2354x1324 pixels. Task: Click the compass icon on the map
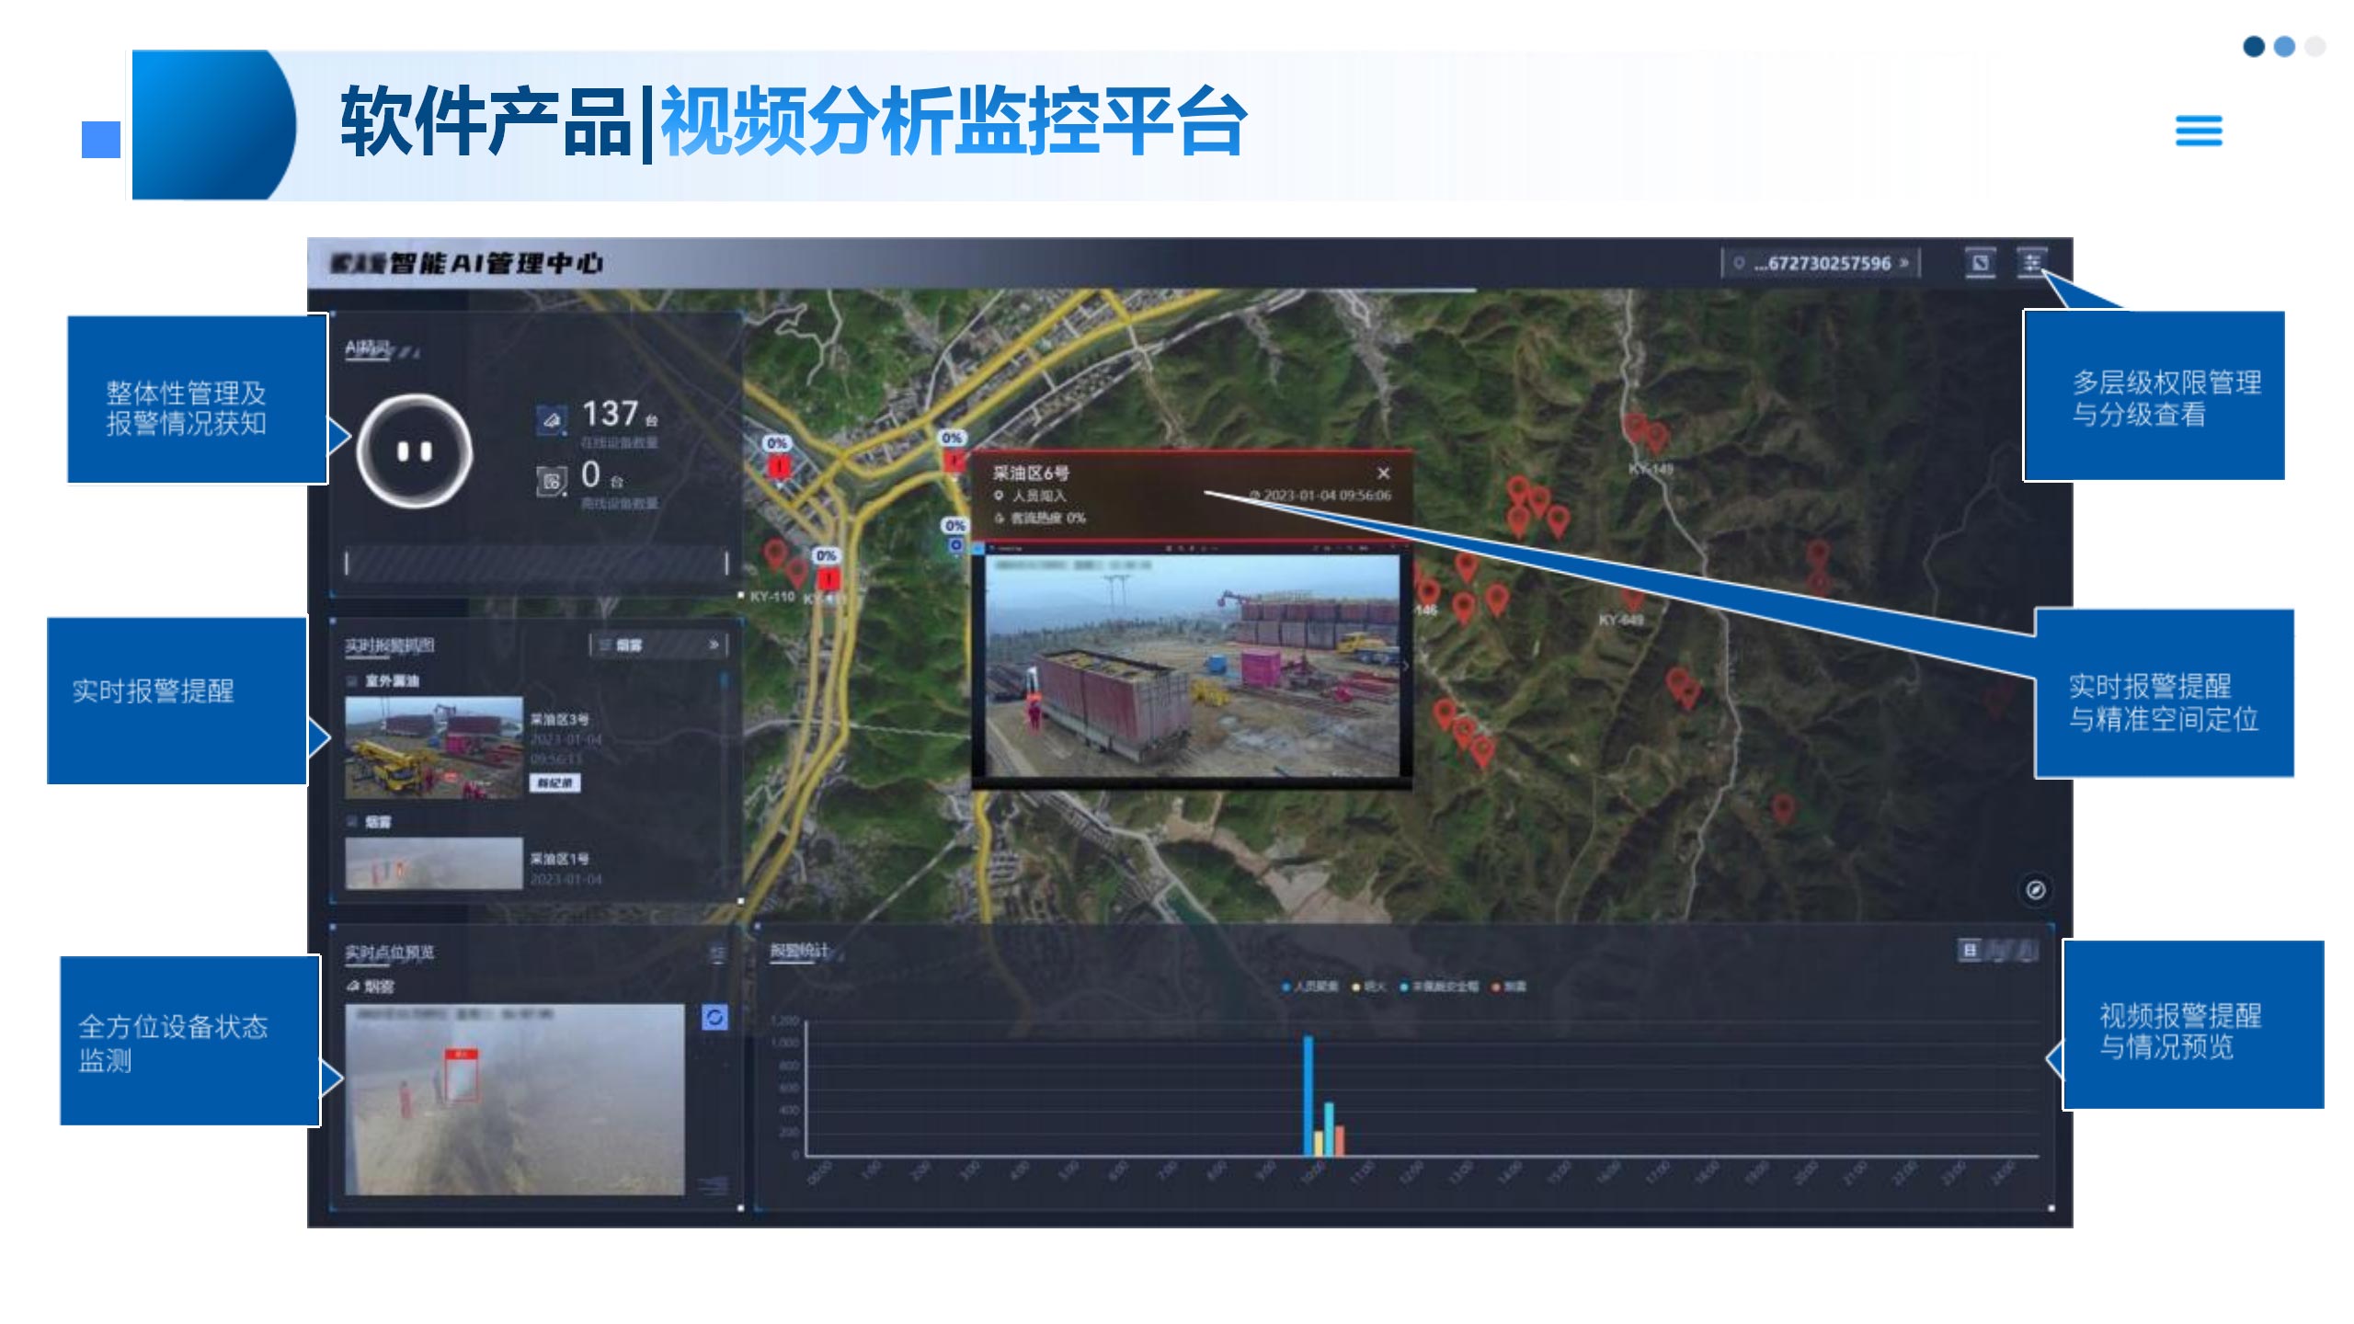[x=2035, y=889]
